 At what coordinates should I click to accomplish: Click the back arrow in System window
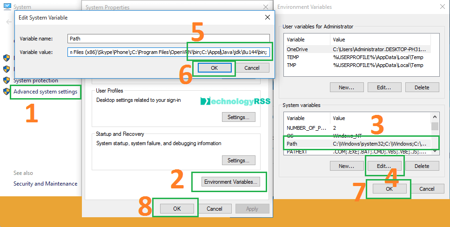(x=9, y=22)
